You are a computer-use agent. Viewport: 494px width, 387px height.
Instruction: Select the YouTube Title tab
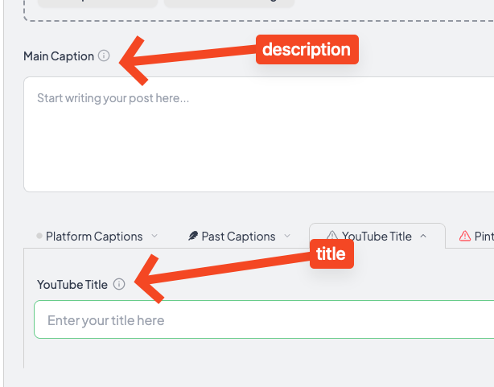point(377,236)
